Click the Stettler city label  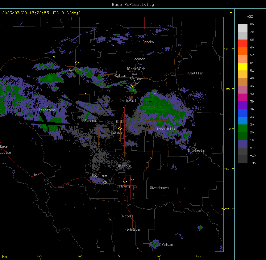196,73
